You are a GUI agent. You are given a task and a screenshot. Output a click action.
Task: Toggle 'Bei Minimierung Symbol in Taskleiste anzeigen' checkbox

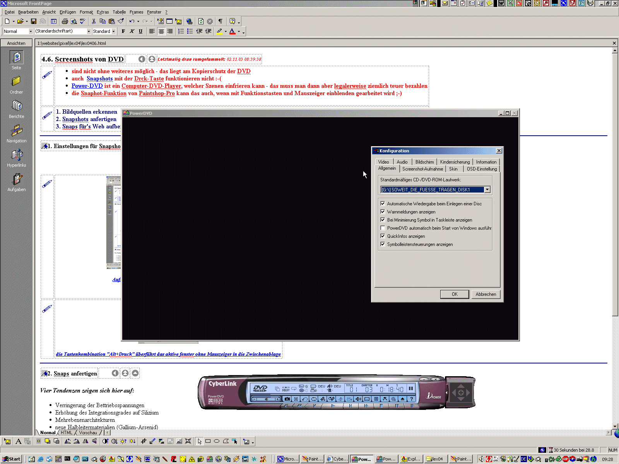pos(383,220)
